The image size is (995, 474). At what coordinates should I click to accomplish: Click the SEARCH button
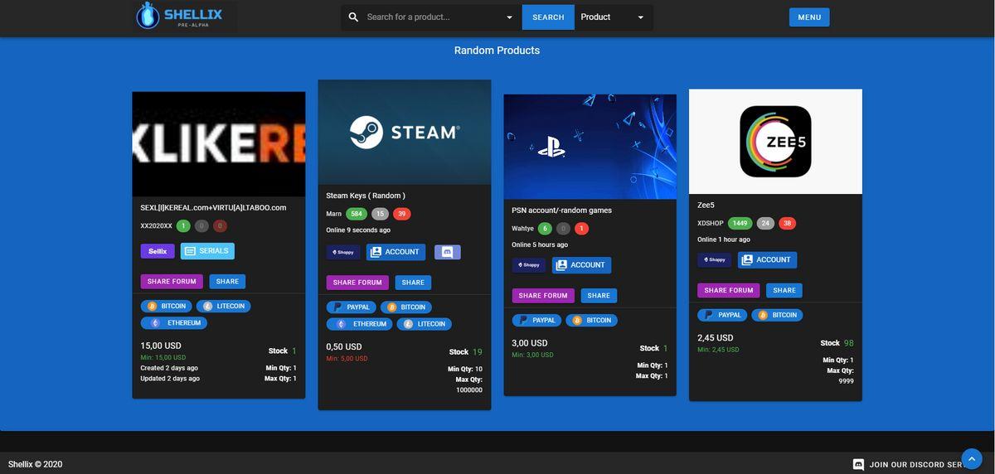tap(548, 17)
